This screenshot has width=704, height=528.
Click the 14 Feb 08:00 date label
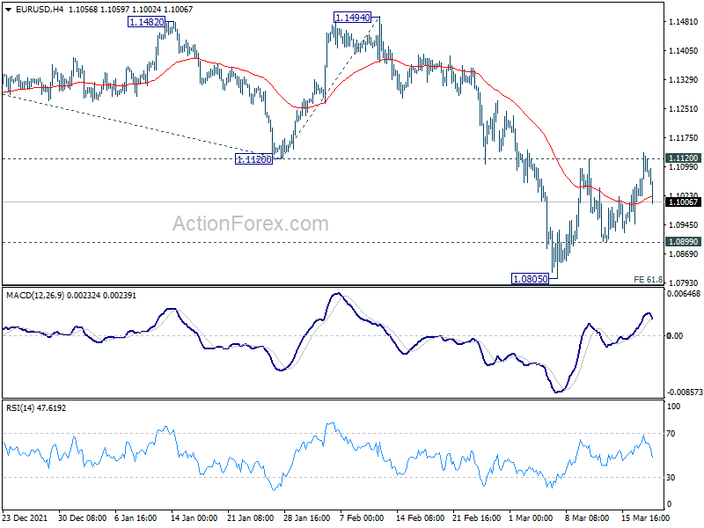tap(420, 518)
